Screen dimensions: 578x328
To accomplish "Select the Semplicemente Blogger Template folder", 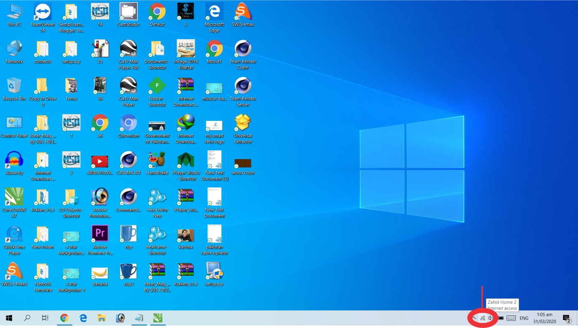I will tap(71, 18).
